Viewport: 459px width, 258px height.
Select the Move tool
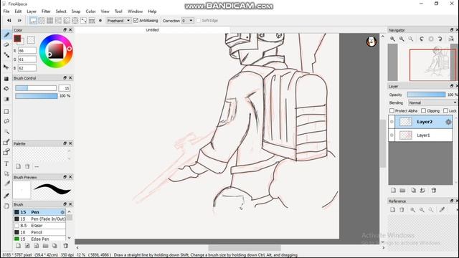(6, 67)
